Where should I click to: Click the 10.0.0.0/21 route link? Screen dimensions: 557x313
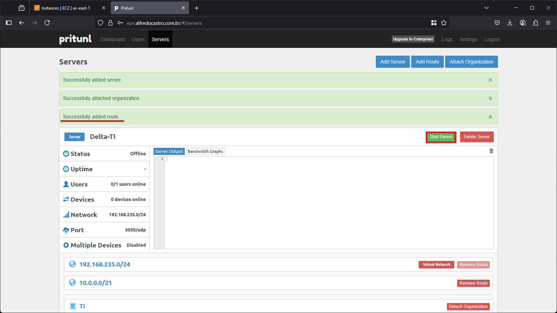pos(96,283)
